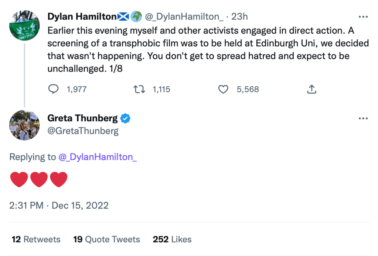378x256 pixels.
Task: View the 252 Likes list
Action: pos(172,239)
